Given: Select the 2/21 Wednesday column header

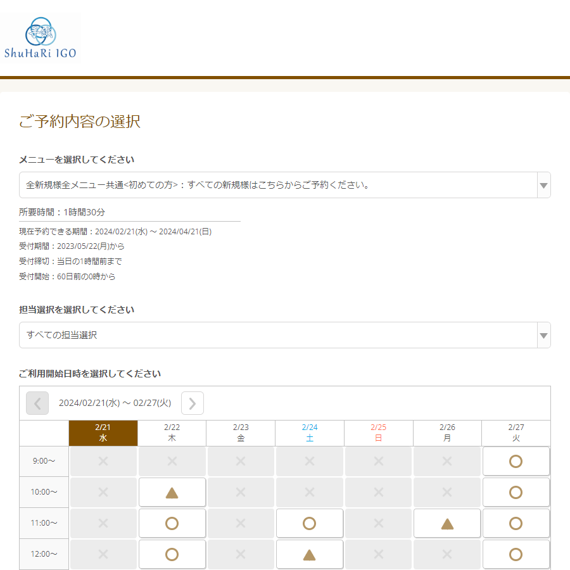Looking at the screenshot, I should (x=103, y=433).
